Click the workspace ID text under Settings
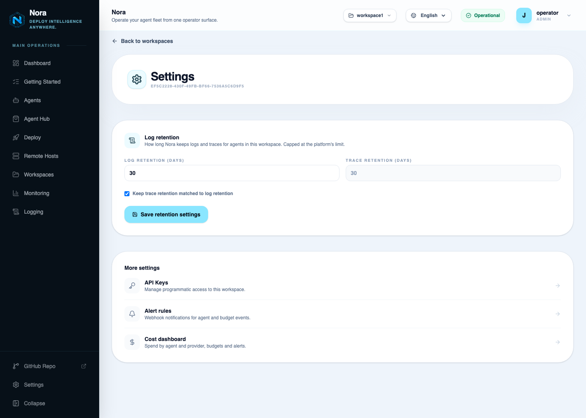 coord(197,86)
